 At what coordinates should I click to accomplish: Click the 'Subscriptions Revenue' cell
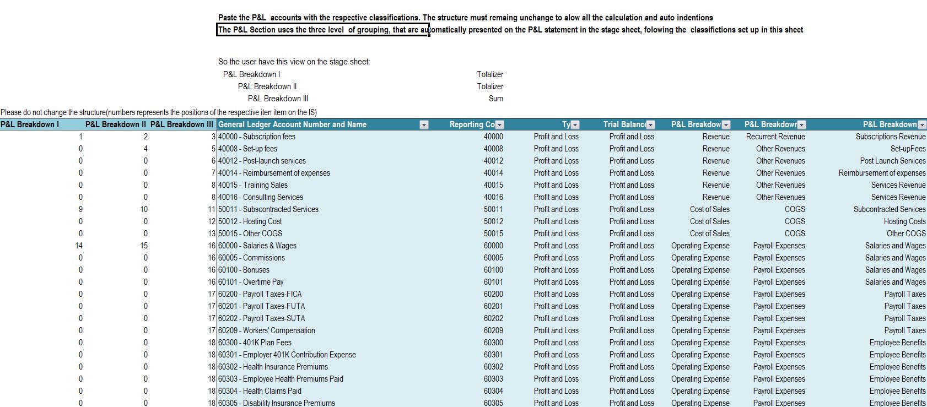pyautogui.click(x=891, y=137)
